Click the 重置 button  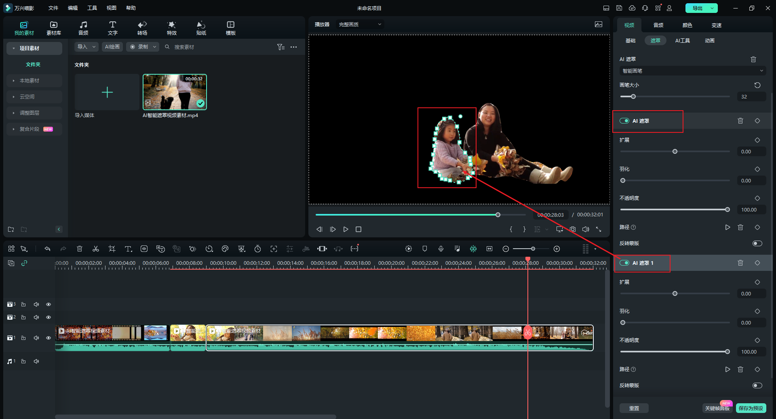point(634,408)
